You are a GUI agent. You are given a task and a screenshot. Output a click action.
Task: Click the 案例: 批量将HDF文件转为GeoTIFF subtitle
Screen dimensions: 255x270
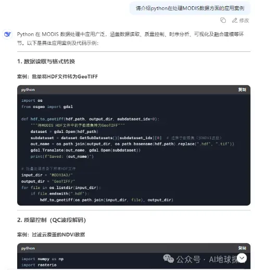point(57,76)
